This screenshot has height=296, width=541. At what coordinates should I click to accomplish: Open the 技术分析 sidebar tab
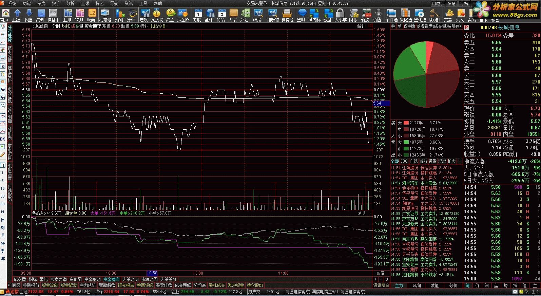click(x=9, y=54)
